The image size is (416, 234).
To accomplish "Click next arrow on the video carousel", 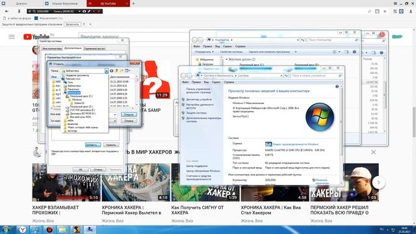I will click(378, 183).
